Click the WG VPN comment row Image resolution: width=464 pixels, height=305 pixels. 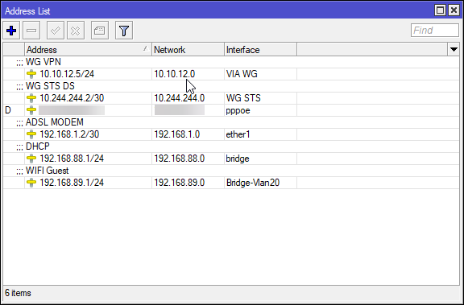click(x=231, y=62)
